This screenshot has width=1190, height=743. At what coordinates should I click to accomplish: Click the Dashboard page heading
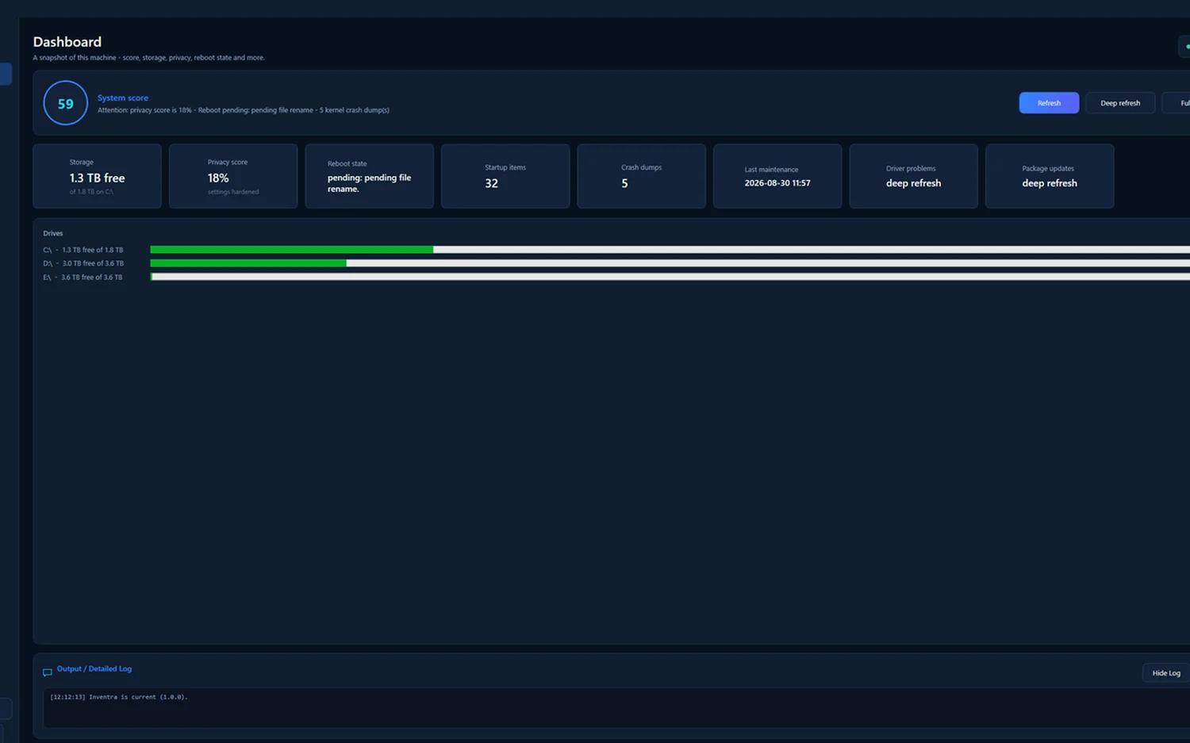tap(67, 42)
